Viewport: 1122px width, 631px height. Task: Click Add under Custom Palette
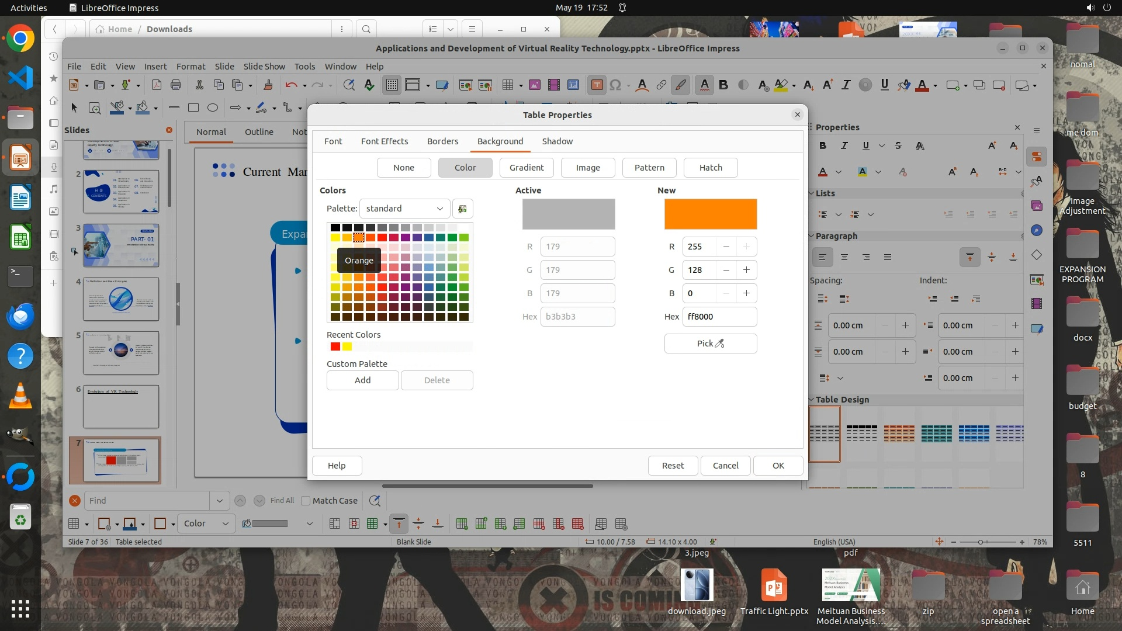point(362,380)
